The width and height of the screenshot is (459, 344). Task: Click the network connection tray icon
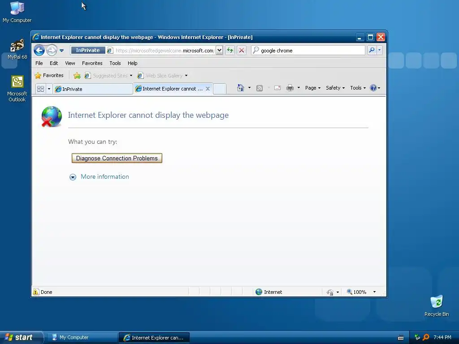point(417,337)
